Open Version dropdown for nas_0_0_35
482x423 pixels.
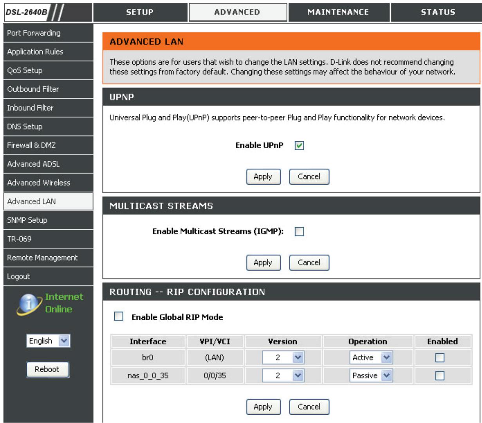click(x=283, y=376)
